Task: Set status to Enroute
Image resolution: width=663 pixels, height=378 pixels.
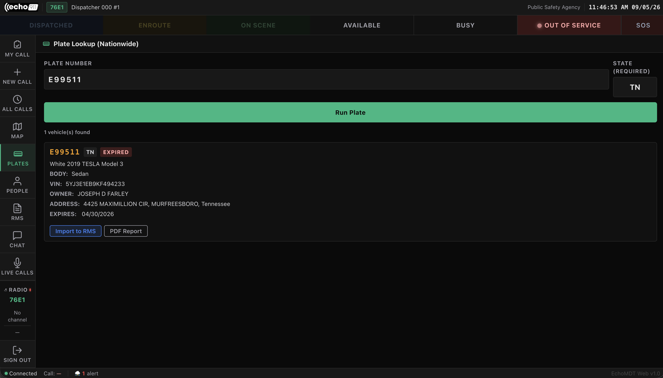Action: point(155,25)
